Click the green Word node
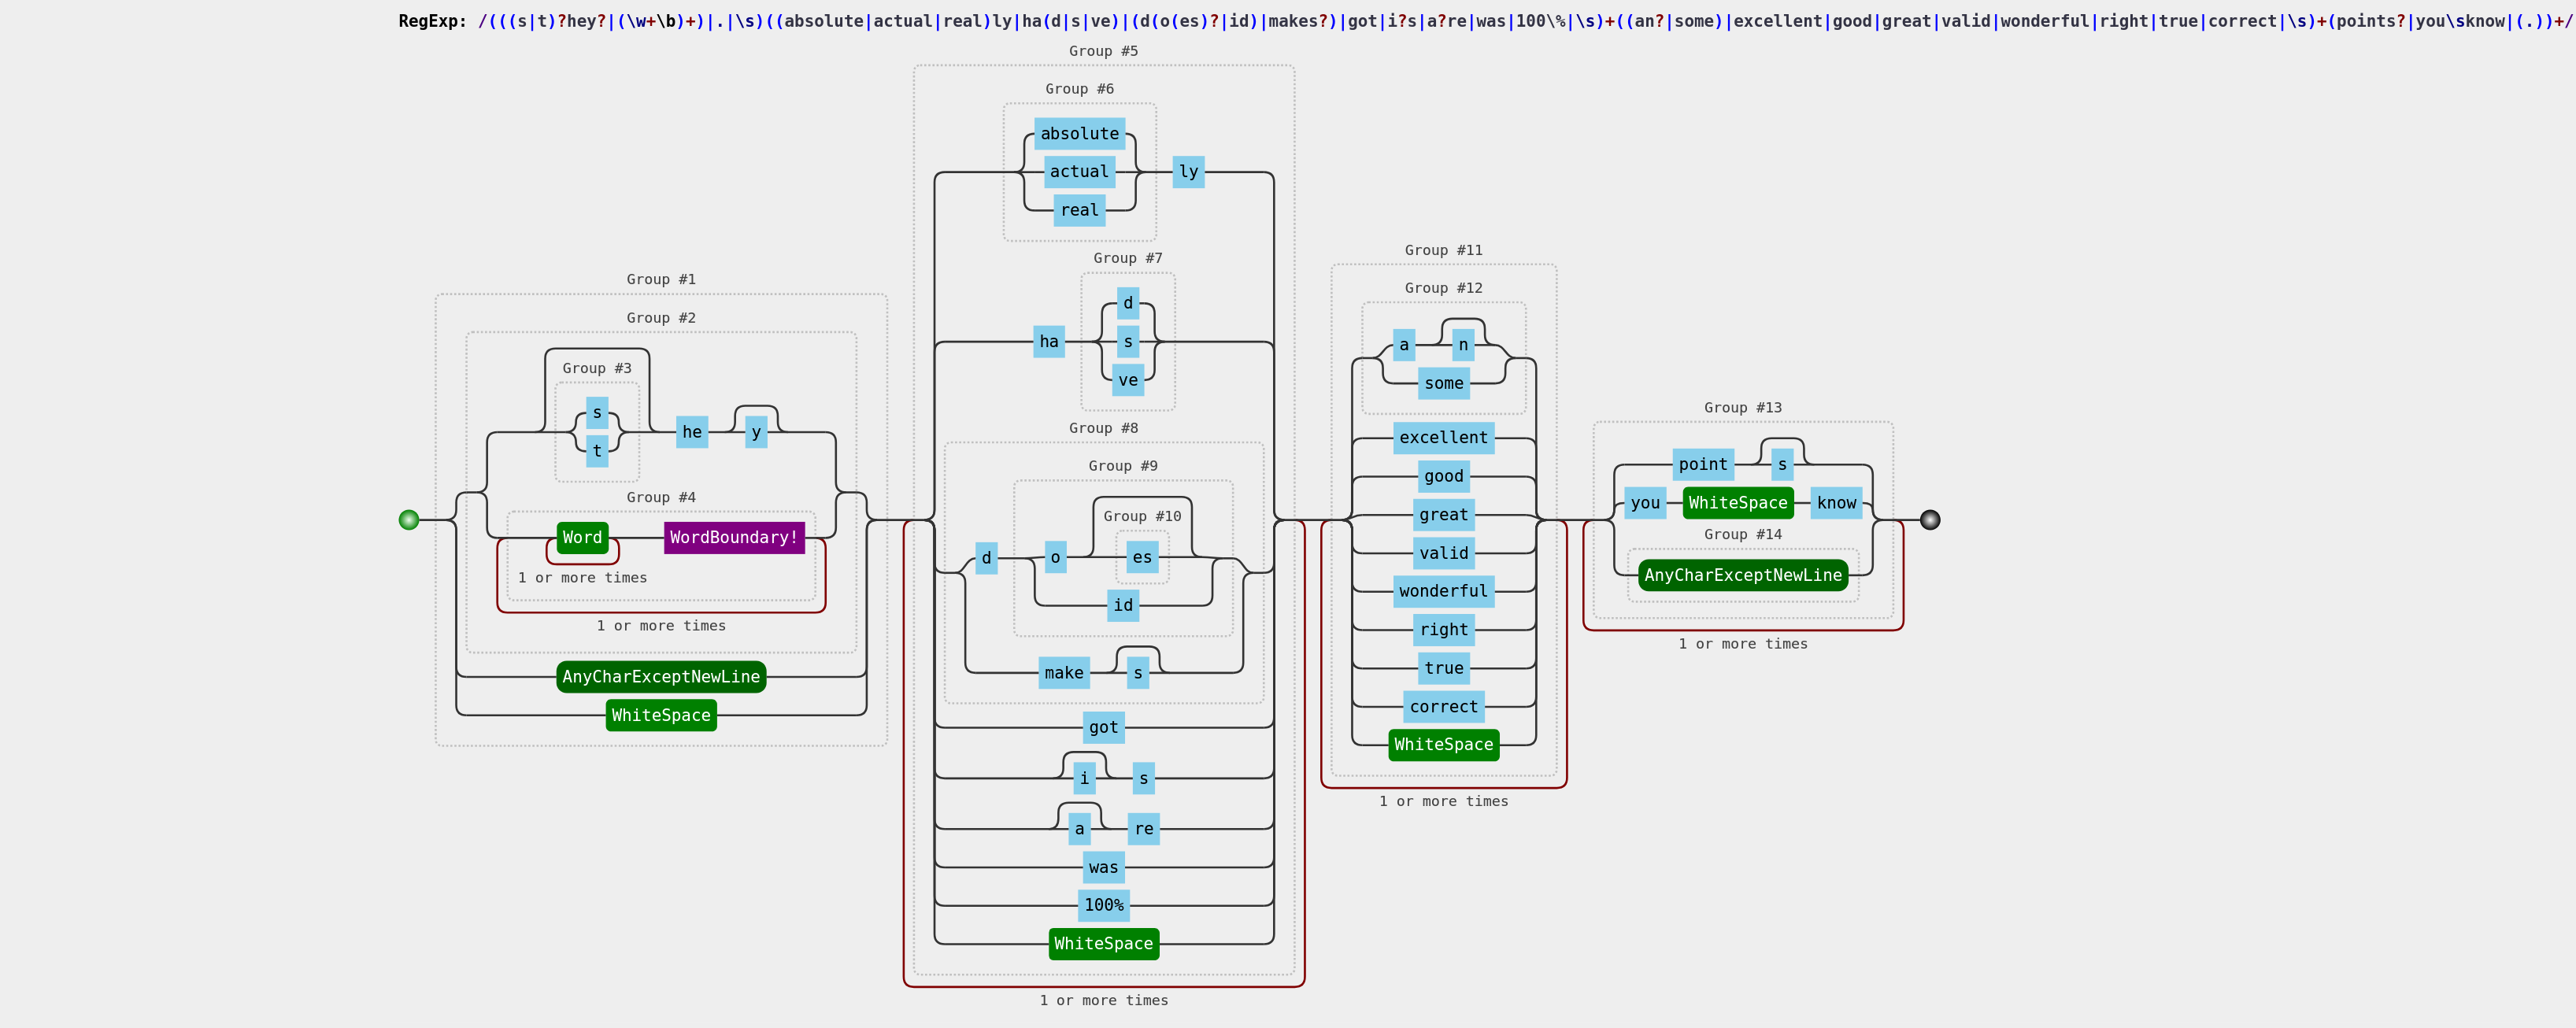Viewport: 2576px width, 1028px height. click(582, 538)
